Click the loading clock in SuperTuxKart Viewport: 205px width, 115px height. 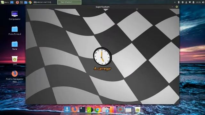pyautogui.click(x=102, y=56)
